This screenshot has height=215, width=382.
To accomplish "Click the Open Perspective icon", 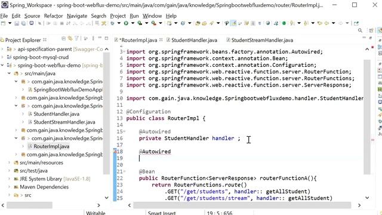I will [371, 30].
